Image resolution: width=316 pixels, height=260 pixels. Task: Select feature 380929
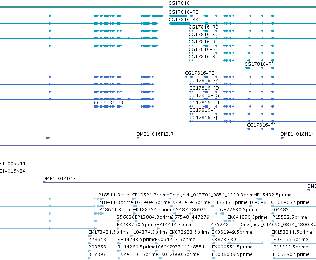pyautogui.click(x=198, y=210)
